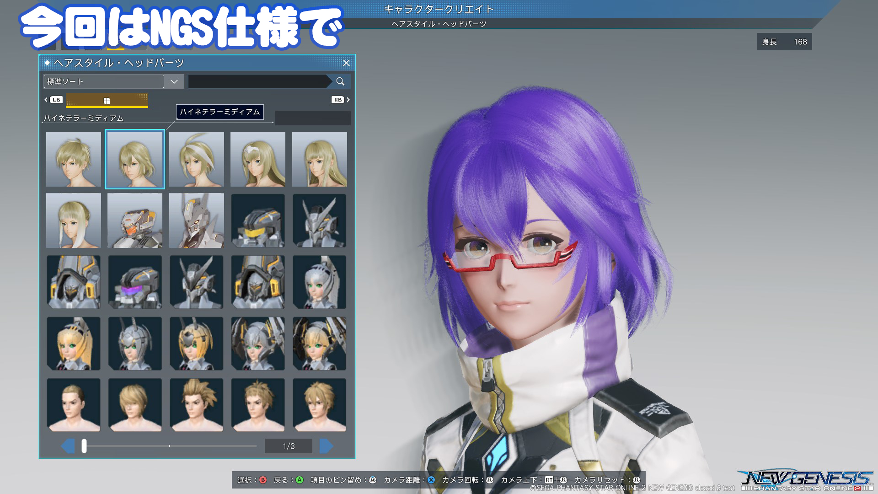Select the empty category tab slot on the right

pos(312,118)
